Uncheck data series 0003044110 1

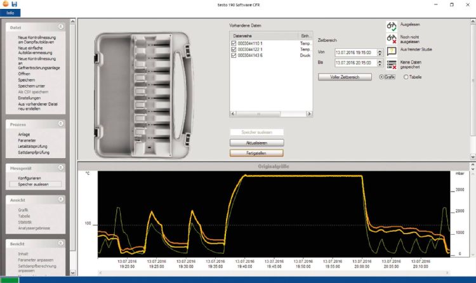(x=234, y=43)
